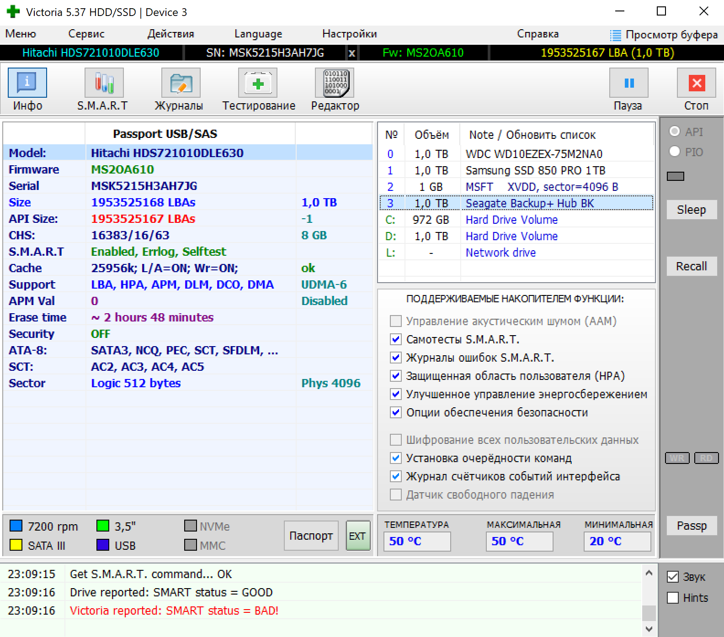This screenshot has height=637, width=724.
Task: Open the Справка help menu
Action: tap(538, 34)
